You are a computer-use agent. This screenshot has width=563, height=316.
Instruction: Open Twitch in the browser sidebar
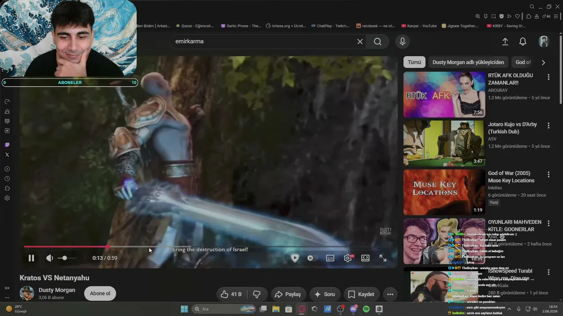coord(7,145)
